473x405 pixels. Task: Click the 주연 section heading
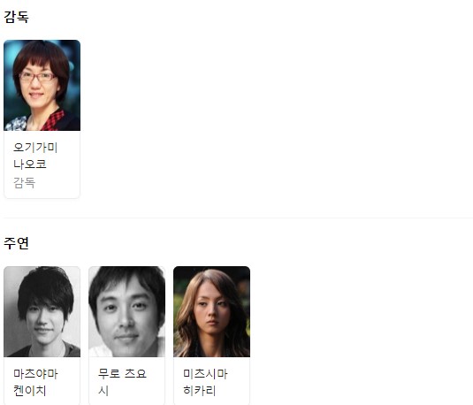(16, 243)
